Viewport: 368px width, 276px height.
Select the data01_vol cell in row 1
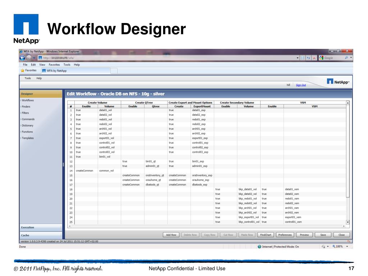[109, 110]
